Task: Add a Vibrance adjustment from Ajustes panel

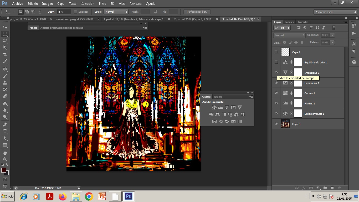Action: pos(240,107)
